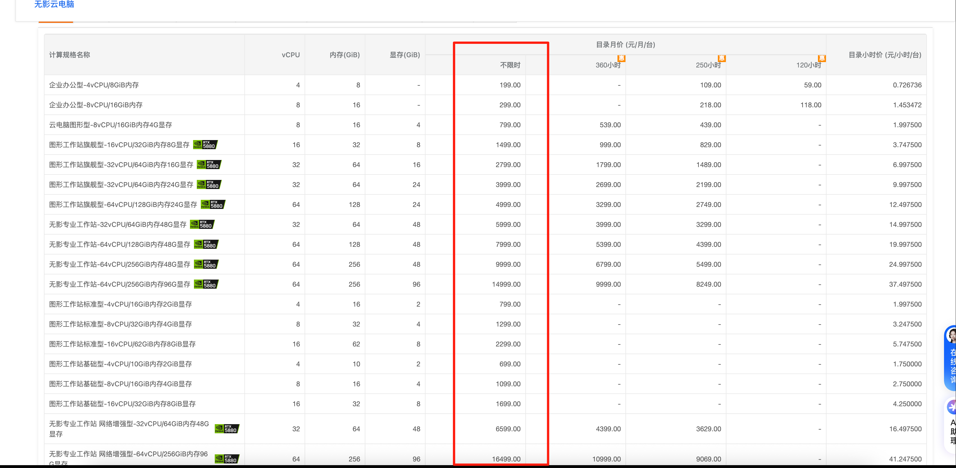Click RTX 5880 badge on 网络增强型-64vCPU/256GiB row
956x468 pixels.
click(x=227, y=459)
